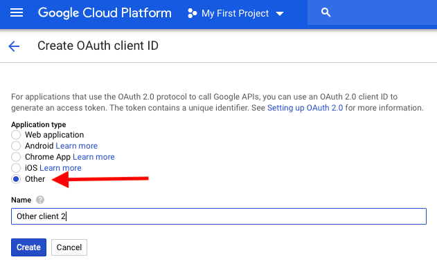437x264 pixels.
Task: Click the Create button
Action: pos(28,247)
